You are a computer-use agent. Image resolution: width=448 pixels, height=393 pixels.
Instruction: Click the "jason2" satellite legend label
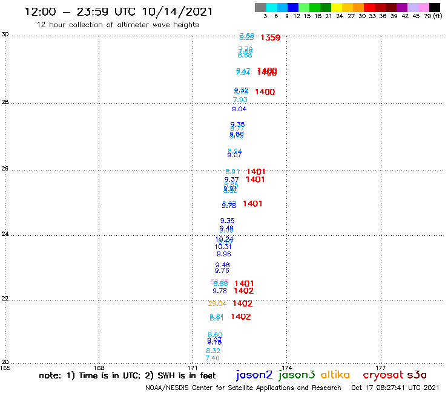coord(254,375)
